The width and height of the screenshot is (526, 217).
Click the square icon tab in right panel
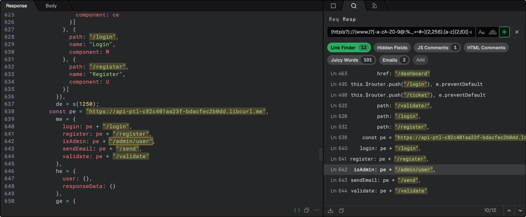(x=333, y=6)
